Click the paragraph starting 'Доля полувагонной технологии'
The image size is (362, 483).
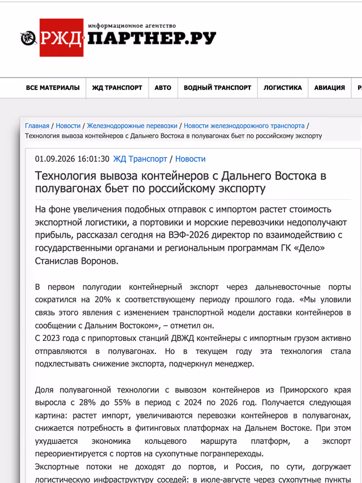(x=193, y=421)
